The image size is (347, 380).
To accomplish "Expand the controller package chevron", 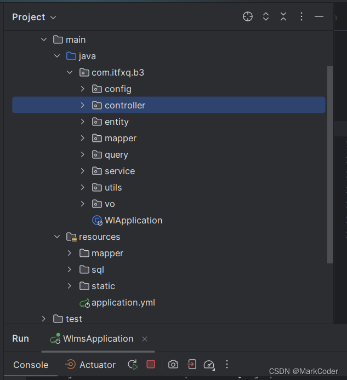I will [83, 105].
